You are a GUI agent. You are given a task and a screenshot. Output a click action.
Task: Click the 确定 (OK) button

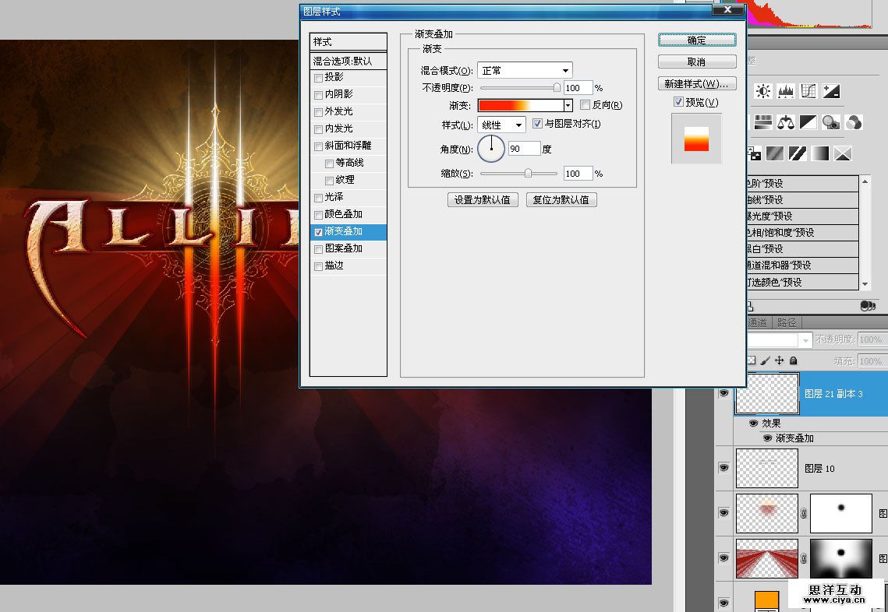[x=696, y=40]
